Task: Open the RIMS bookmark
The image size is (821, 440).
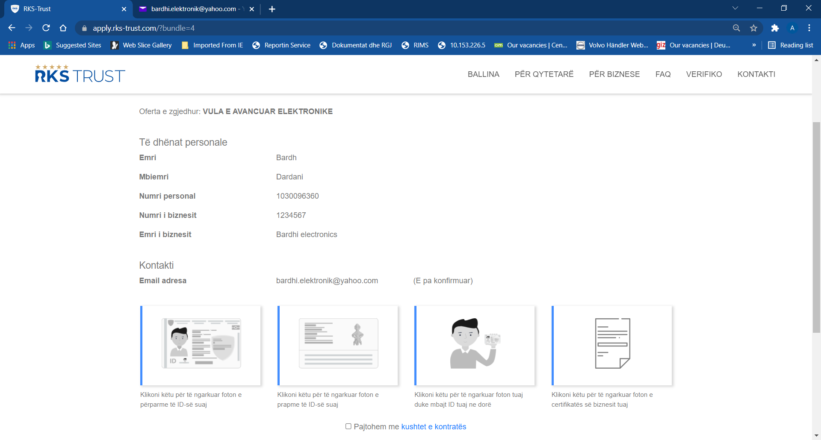Action: coord(415,45)
